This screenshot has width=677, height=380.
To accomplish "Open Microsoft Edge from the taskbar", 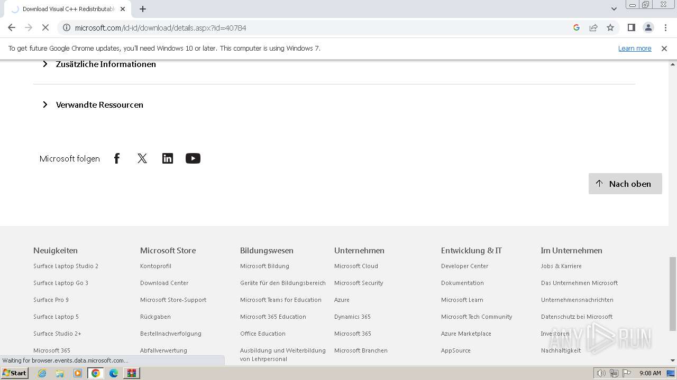I will 114,373.
